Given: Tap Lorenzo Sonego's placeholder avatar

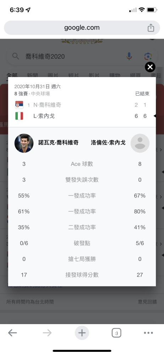Looking at the screenshot, I should click(x=140, y=143).
